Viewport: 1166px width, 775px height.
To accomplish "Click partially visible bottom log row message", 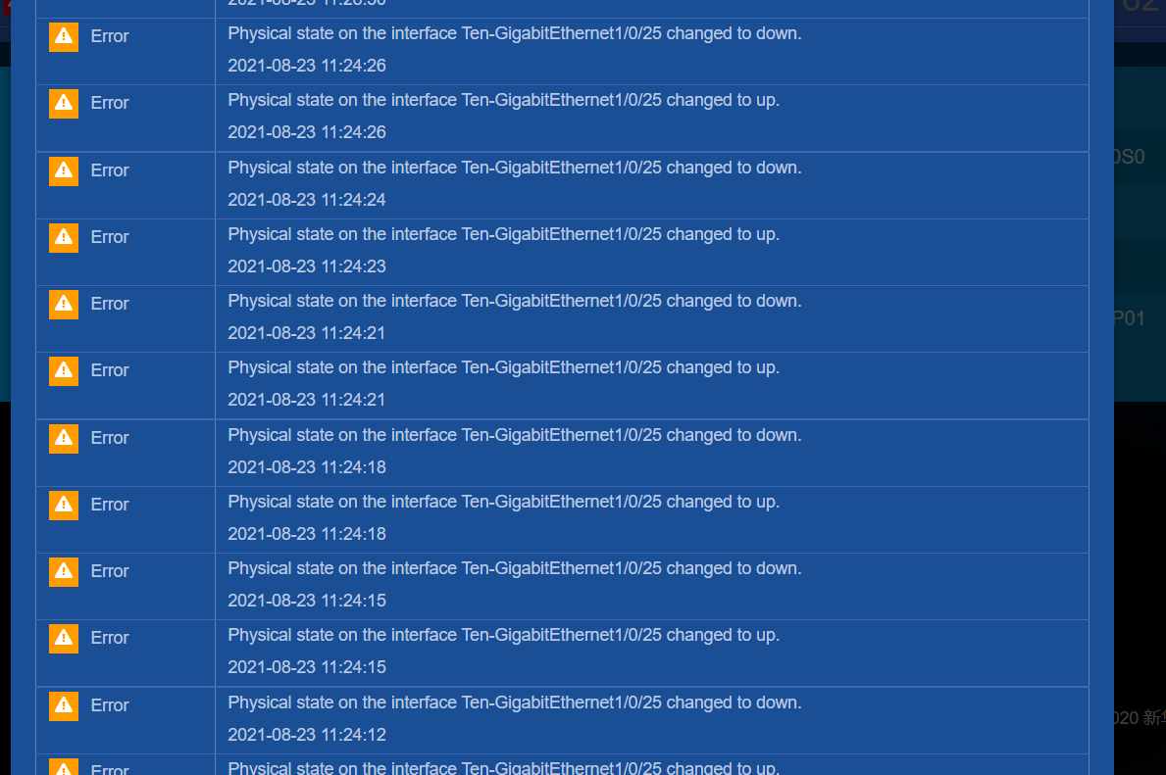I will (503, 767).
